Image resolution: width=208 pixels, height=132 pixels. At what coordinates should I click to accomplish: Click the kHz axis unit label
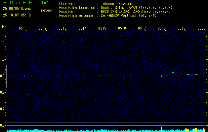[x=3, y=27]
